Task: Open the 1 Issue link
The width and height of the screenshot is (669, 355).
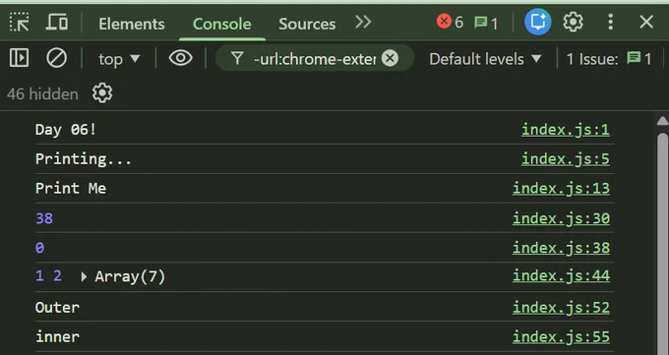Action: pyautogui.click(x=609, y=59)
